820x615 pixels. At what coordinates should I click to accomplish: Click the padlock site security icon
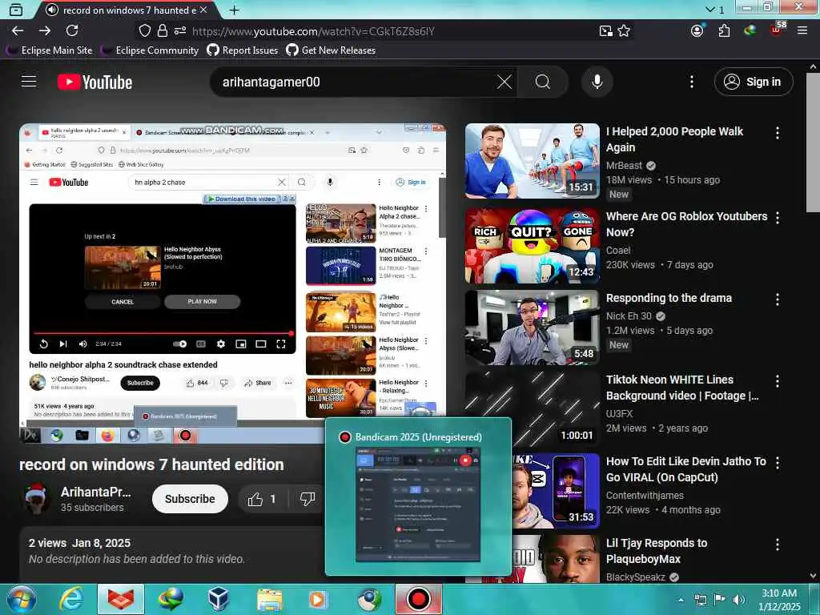[x=163, y=31]
